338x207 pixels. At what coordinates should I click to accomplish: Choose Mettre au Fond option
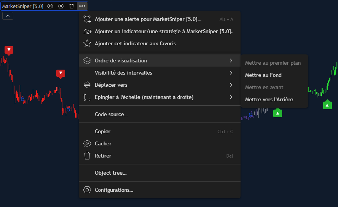(x=263, y=75)
